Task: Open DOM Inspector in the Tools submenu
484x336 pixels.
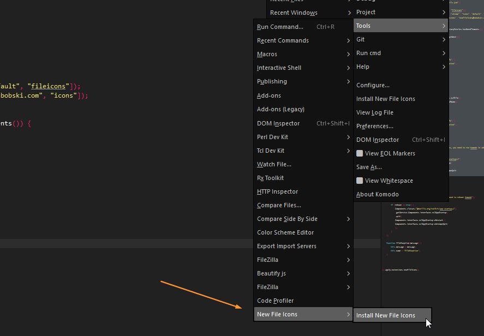Action: coord(303,123)
